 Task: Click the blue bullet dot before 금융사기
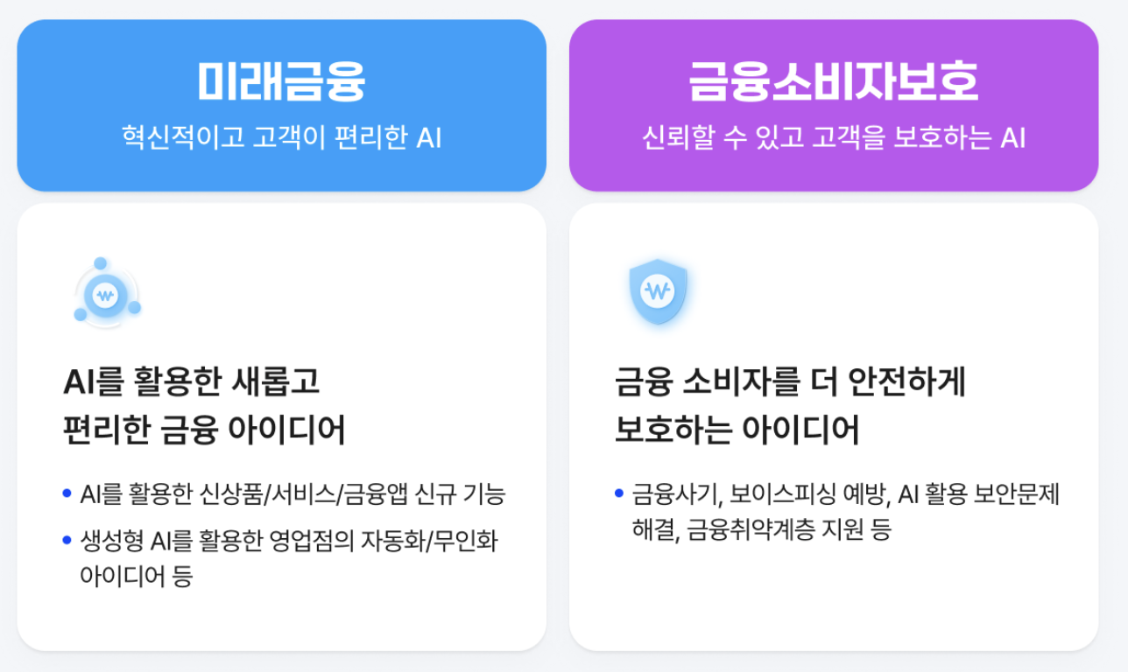619,494
